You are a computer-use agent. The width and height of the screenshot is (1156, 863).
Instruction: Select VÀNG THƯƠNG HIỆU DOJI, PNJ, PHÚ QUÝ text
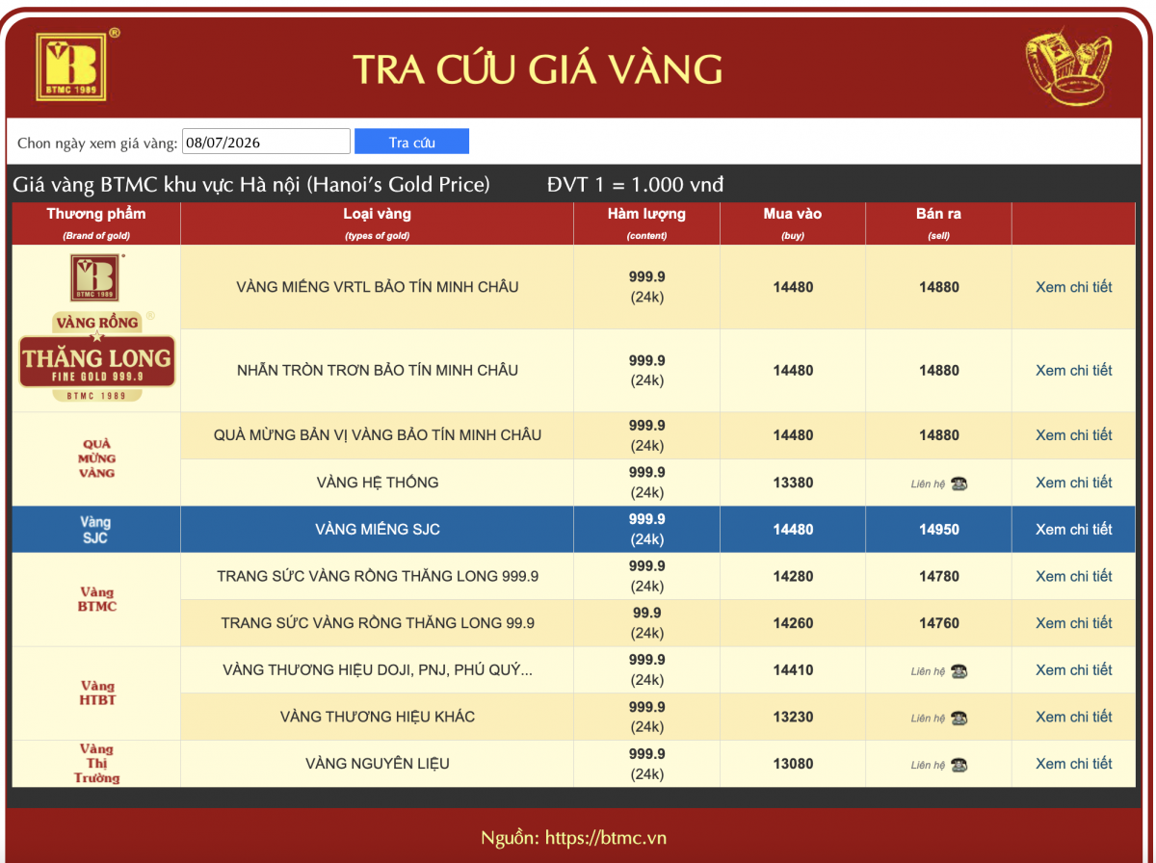pyautogui.click(x=378, y=670)
